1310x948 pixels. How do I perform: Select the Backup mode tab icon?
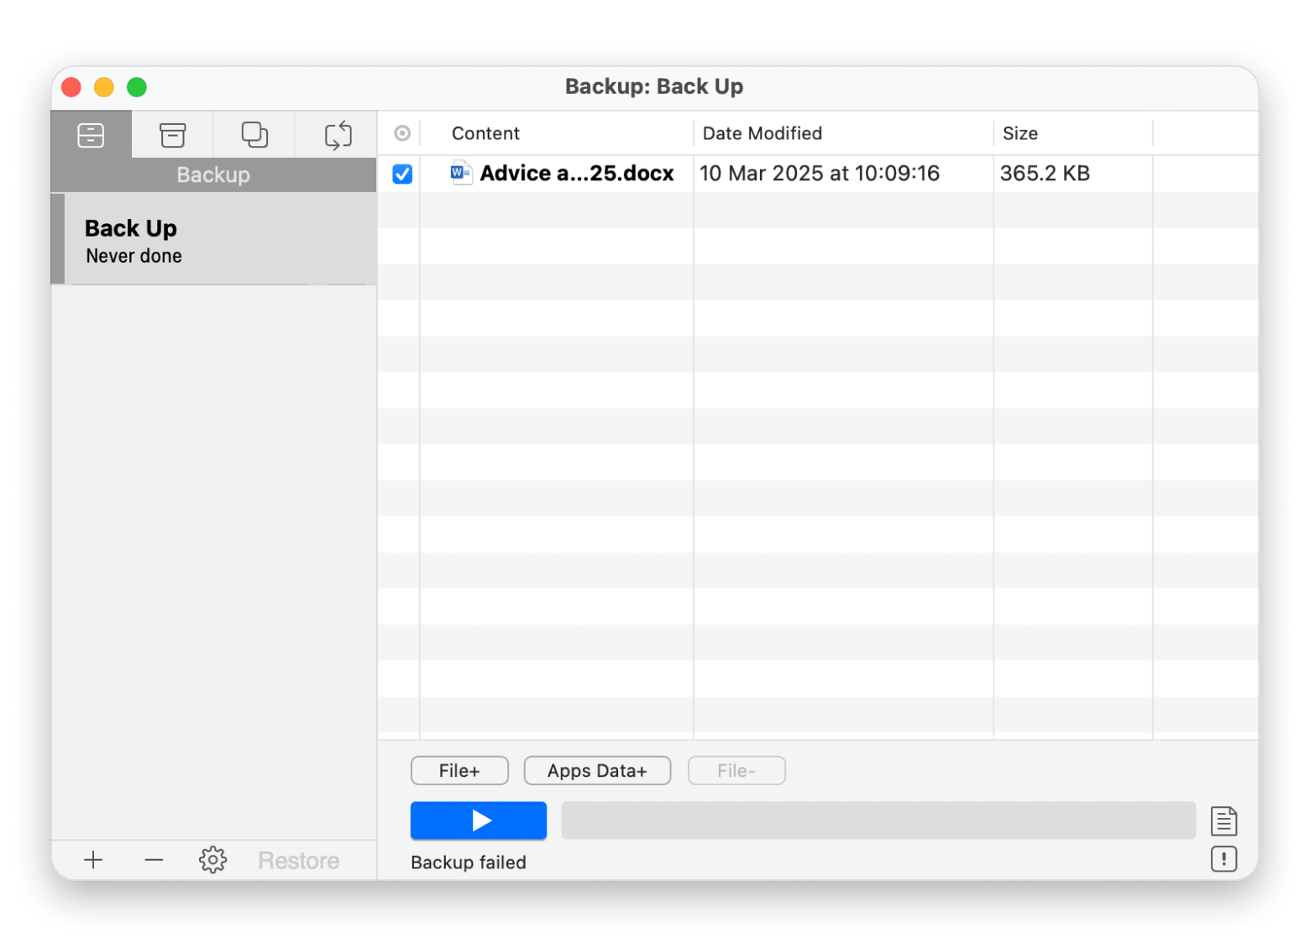pyautogui.click(x=91, y=135)
